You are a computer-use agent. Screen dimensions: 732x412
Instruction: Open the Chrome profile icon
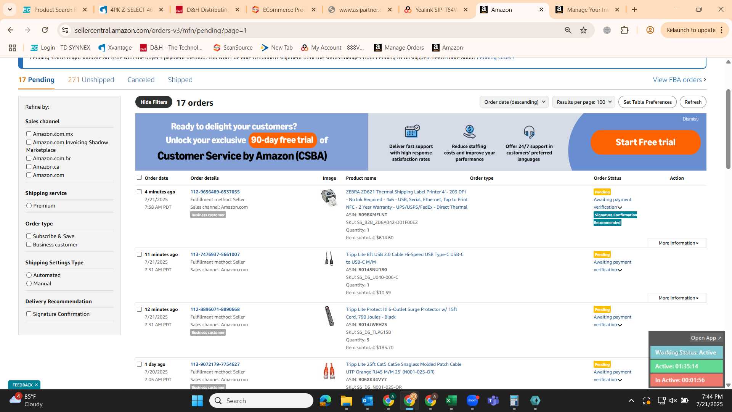click(650, 30)
